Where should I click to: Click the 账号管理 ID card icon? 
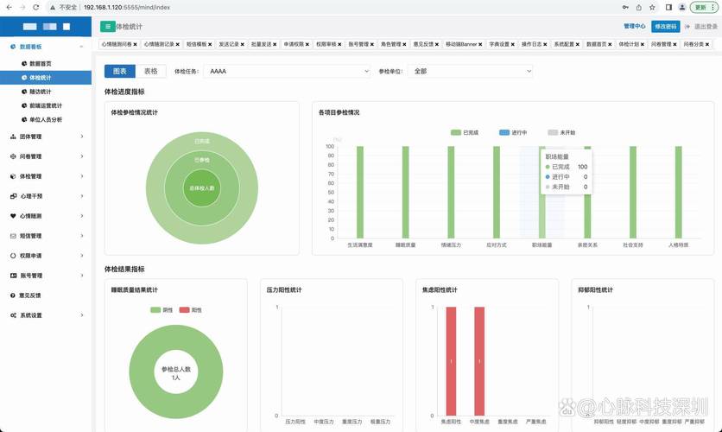click(13, 276)
